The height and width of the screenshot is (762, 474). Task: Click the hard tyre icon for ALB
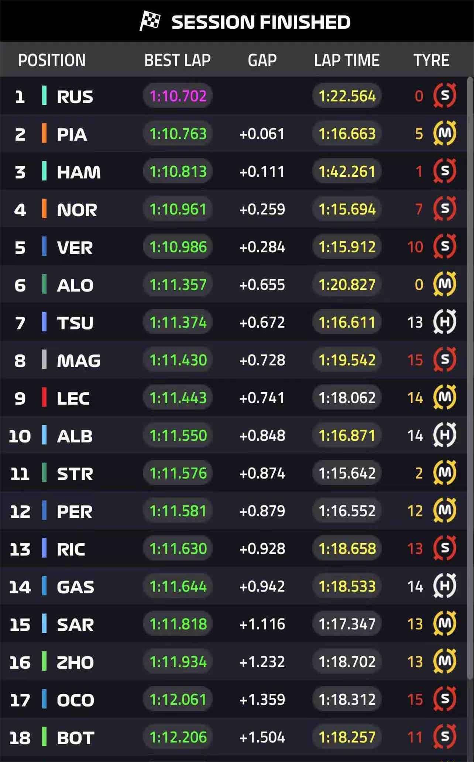tap(444, 435)
